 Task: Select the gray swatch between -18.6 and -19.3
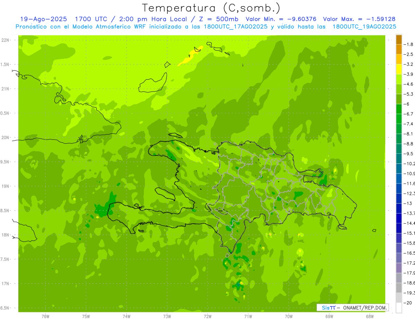coord(399,288)
